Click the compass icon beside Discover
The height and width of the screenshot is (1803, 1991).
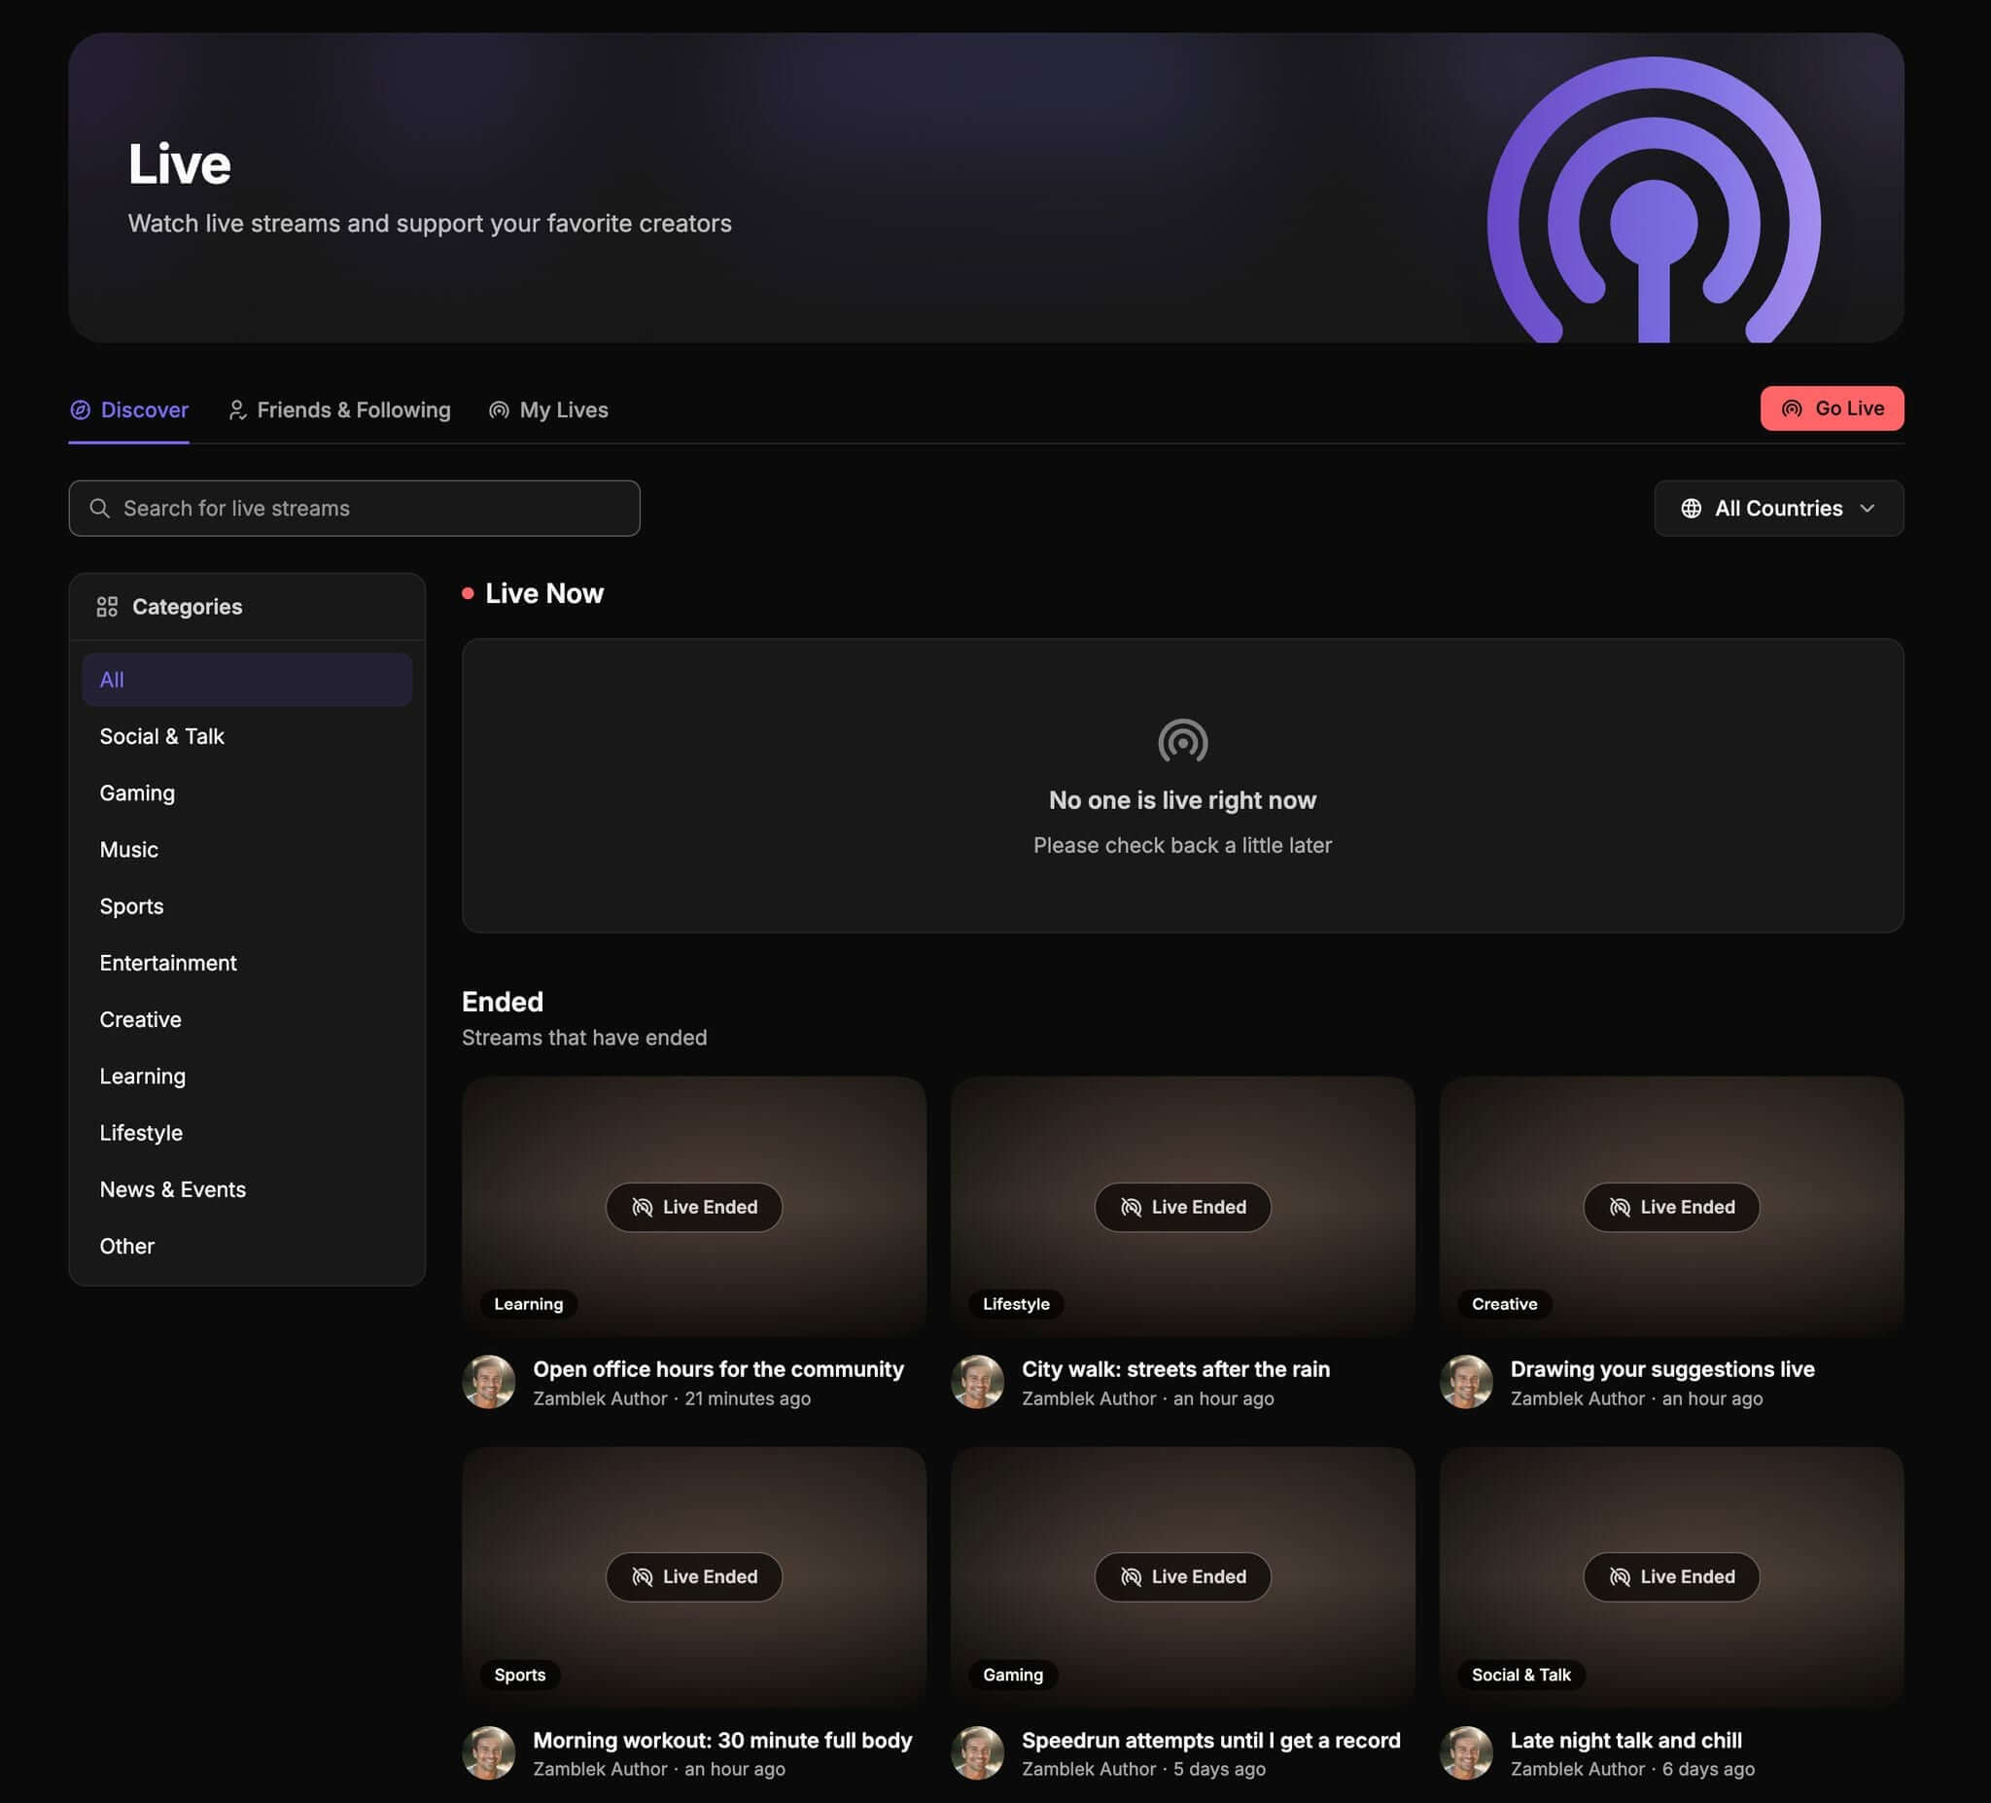[80, 410]
